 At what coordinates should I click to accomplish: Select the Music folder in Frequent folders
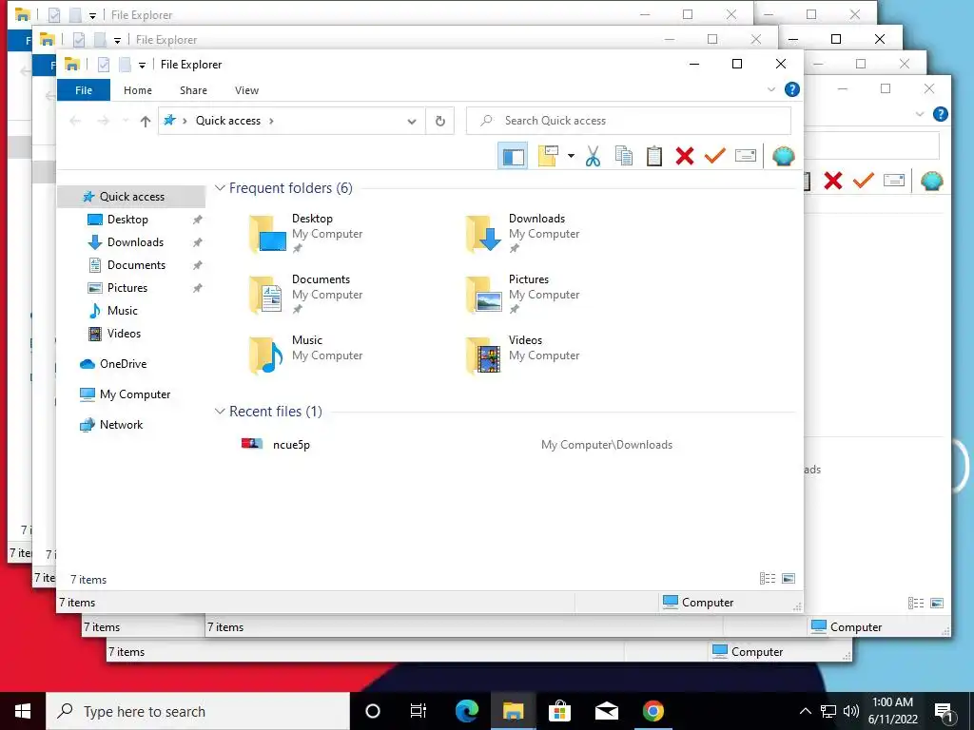click(305, 355)
